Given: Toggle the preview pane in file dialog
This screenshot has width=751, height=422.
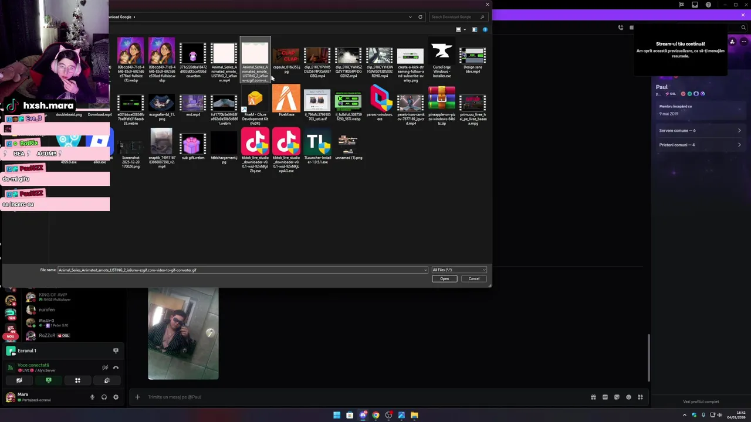Looking at the screenshot, I should click(x=475, y=29).
